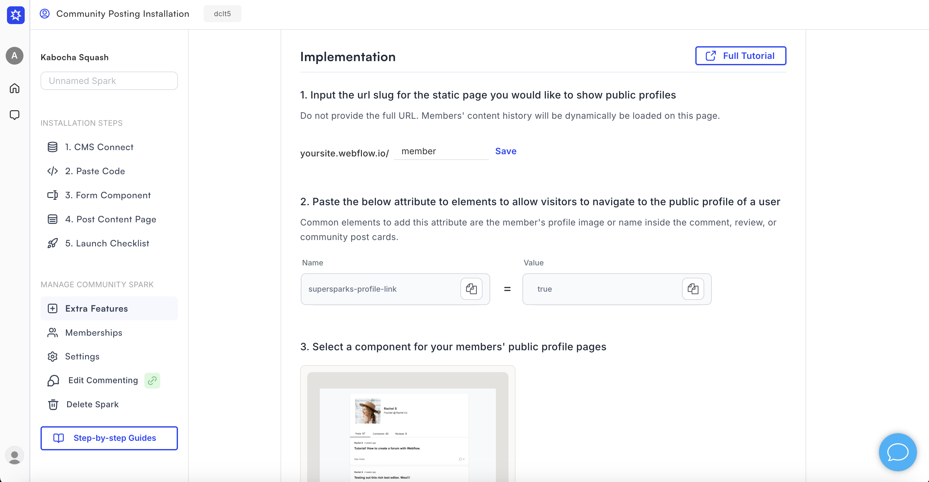929x482 pixels.
Task: Open the home icon in left rail
Action: coord(15,88)
